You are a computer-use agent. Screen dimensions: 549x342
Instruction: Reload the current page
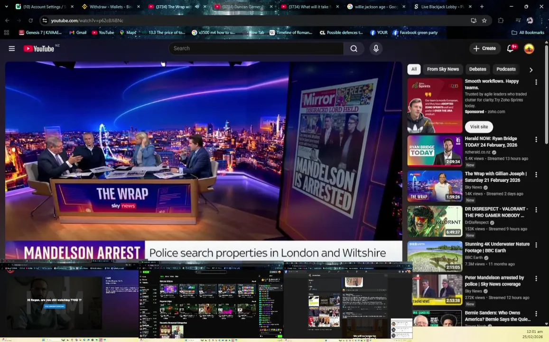30,20
